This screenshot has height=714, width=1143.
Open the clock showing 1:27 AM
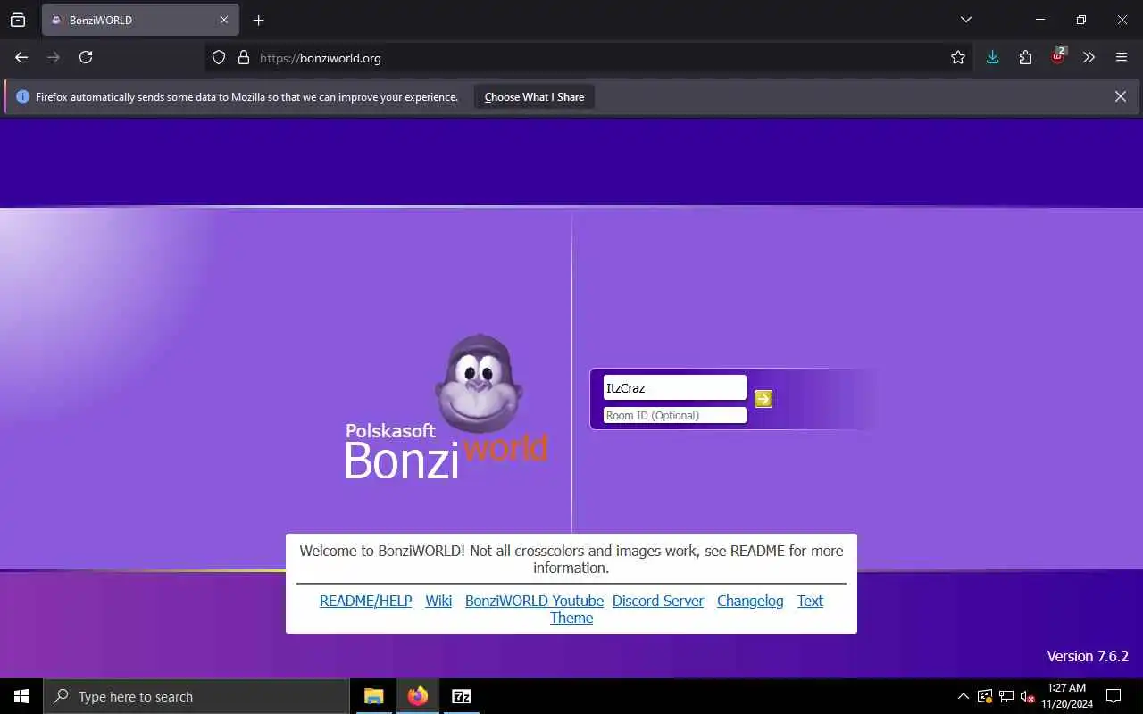(x=1066, y=696)
